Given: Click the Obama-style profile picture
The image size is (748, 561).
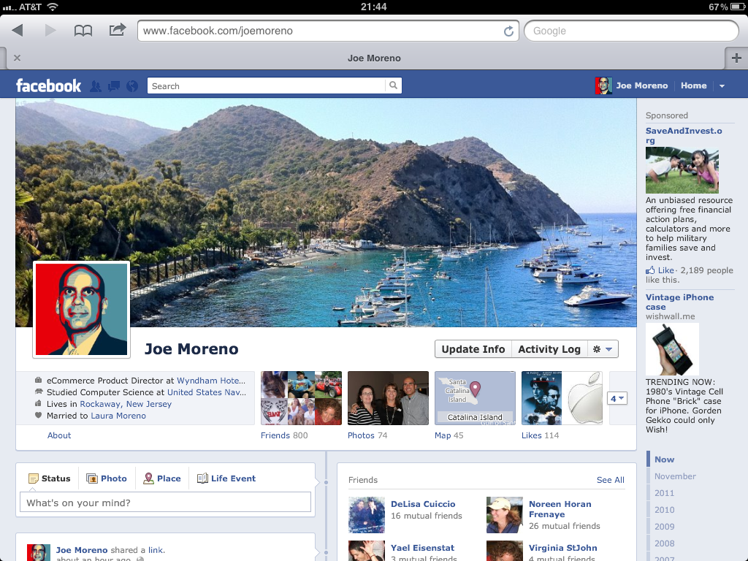Looking at the screenshot, I should 82,310.
